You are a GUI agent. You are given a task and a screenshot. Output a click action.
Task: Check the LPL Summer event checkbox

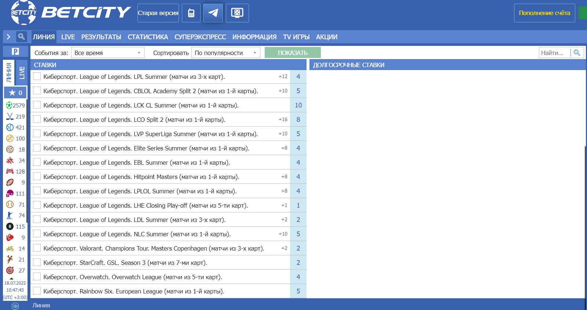pos(37,76)
